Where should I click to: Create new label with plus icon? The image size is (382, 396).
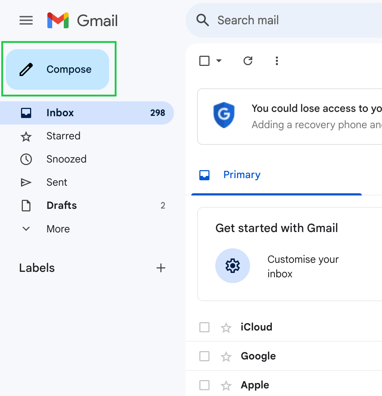point(161,268)
